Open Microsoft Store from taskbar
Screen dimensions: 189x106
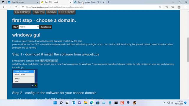click(98, 103)
